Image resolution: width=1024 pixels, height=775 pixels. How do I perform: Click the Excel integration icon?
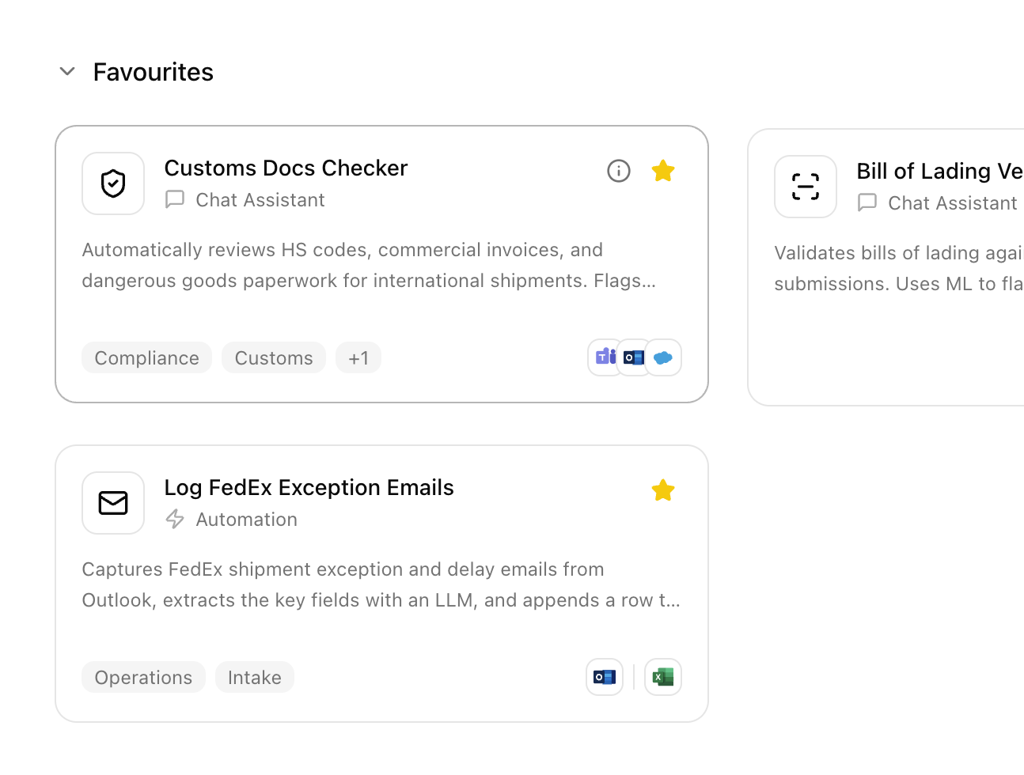click(x=663, y=677)
